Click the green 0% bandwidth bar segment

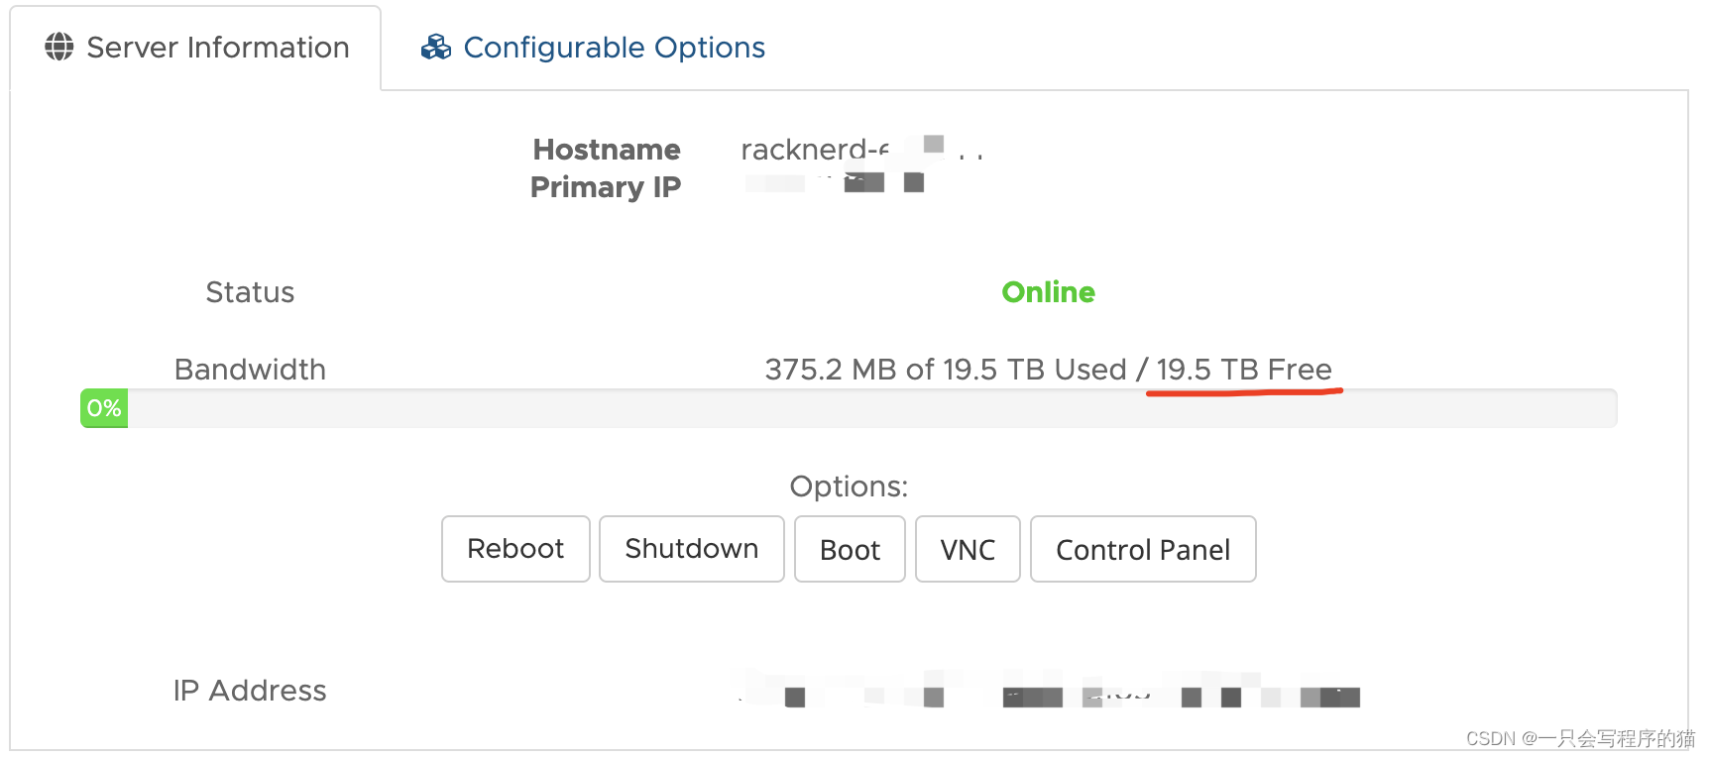click(x=104, y=408)
